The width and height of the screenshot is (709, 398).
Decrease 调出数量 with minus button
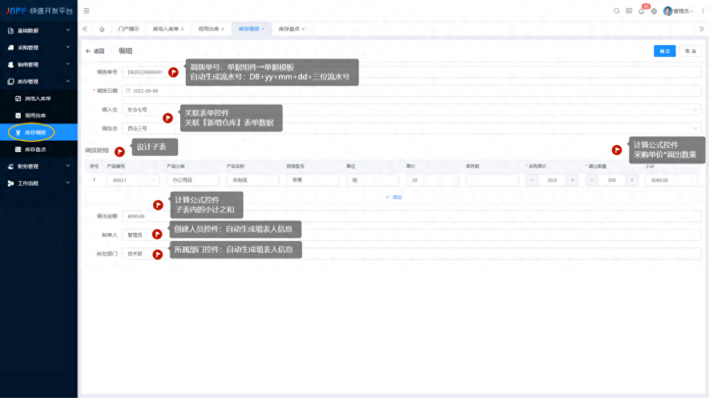(x=592, y=180)
